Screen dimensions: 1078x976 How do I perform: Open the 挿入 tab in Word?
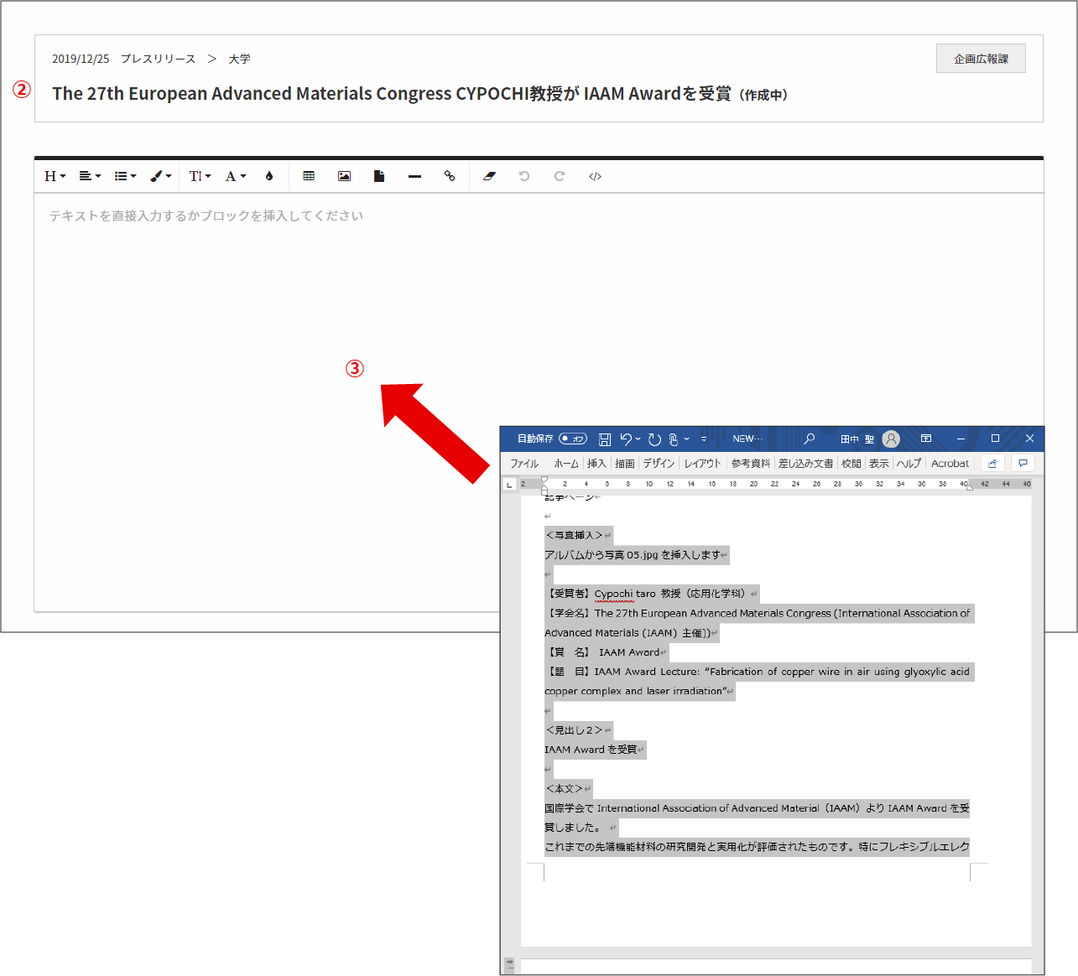[x=596, y=463]
